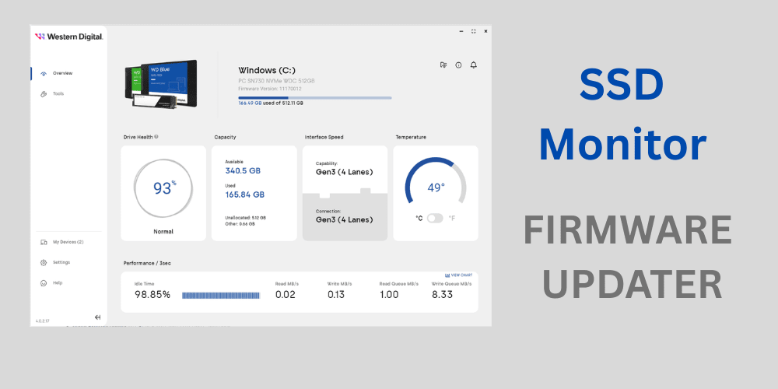778x389 pixels.
Task: Toggle temperature unit Celsius/Fahrenheit switch
Action: [x=435, y=218]
